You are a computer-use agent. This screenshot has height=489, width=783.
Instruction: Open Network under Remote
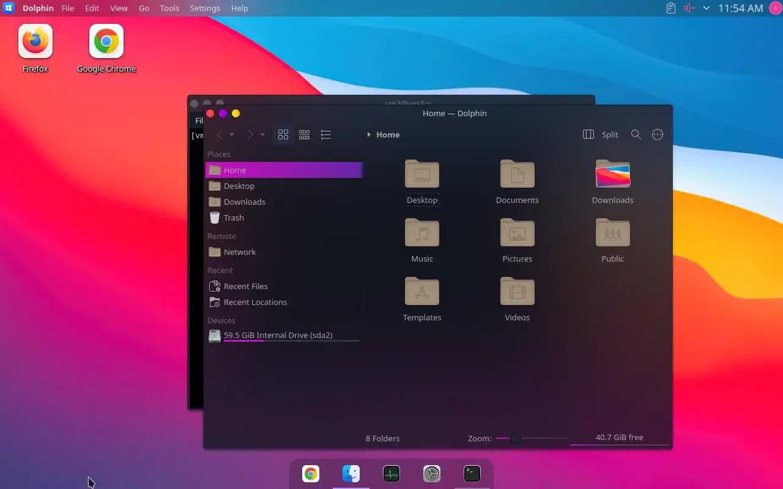tap(284, 252)
